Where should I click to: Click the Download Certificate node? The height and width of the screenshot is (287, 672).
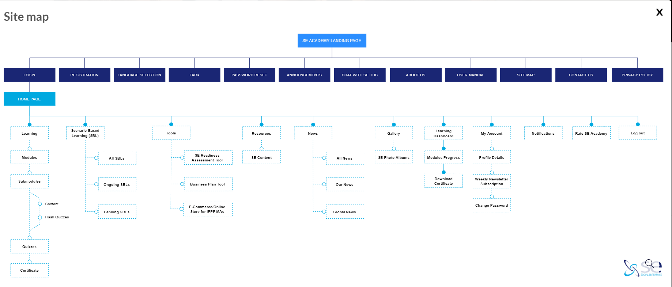click(x=443, y=181)
